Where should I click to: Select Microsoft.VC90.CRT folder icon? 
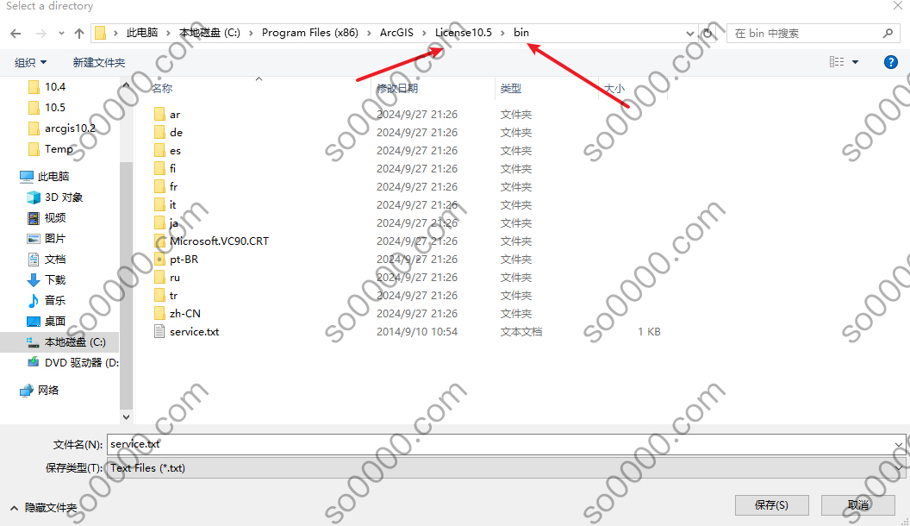tap(160, 241)
